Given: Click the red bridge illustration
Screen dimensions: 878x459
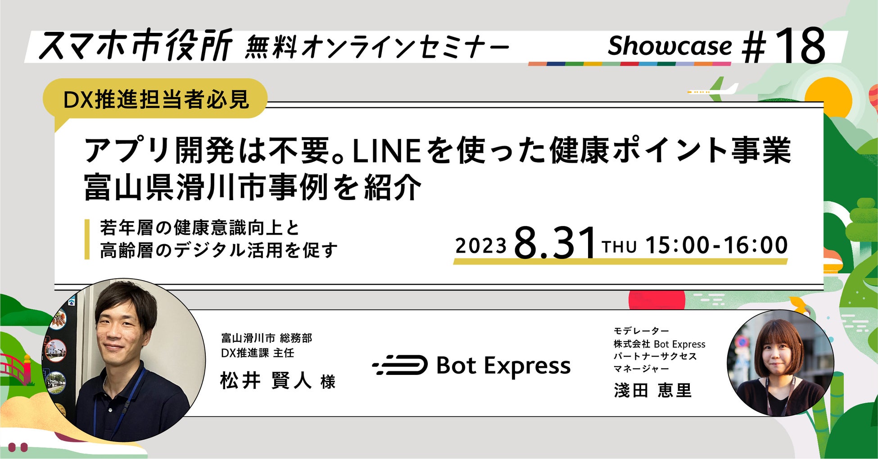Looking at the screenshot, I should coord(14,369).
